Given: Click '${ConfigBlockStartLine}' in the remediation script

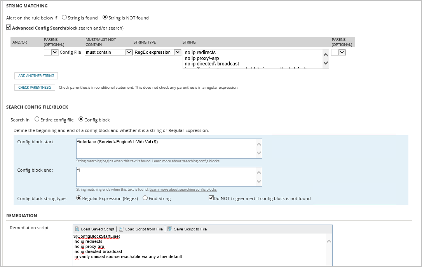Looking at the screenshot, I should point(97,236).
